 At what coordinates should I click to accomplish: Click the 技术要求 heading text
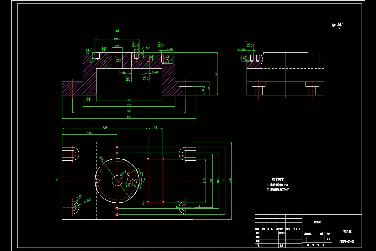point(278,179)
